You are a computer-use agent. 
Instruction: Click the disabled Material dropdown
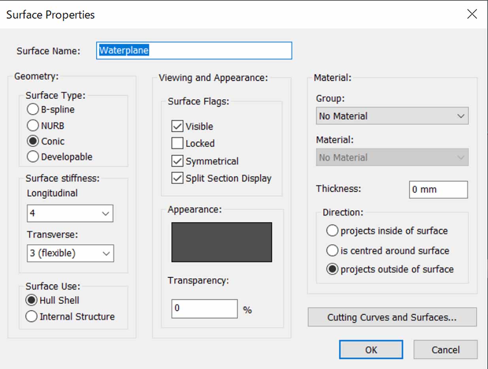[392, 157]
